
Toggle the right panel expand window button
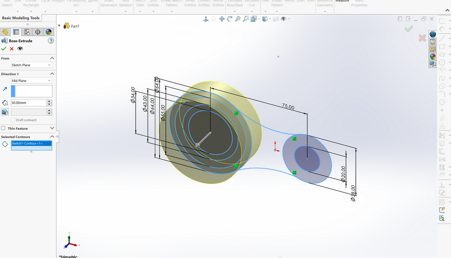[408, 19]
